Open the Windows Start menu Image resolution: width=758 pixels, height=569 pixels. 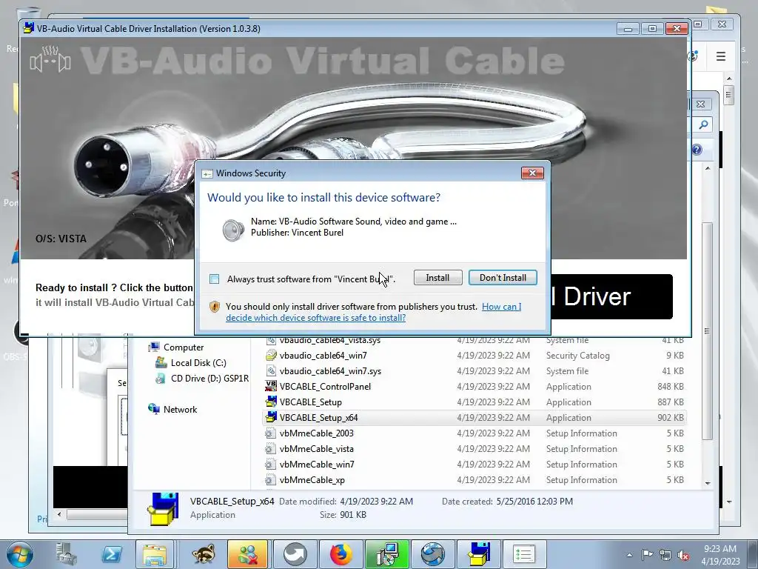click(19, 554)
